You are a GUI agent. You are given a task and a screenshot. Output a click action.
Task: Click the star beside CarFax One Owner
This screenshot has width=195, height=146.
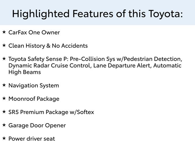[4, 32]
